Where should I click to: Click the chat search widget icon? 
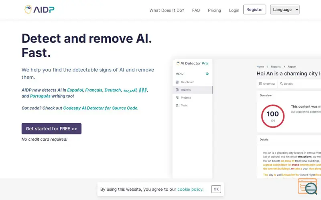[x=307, y=186]
